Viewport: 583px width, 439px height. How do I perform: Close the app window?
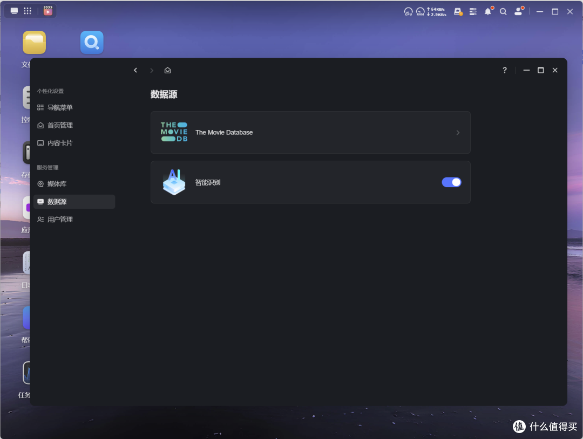pos(555,70)
